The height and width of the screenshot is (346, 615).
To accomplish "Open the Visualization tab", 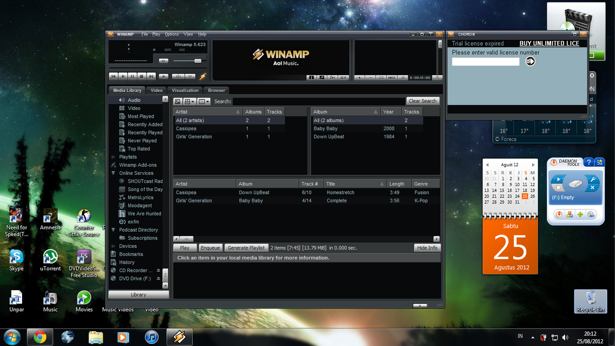I will tap(185, 90).
